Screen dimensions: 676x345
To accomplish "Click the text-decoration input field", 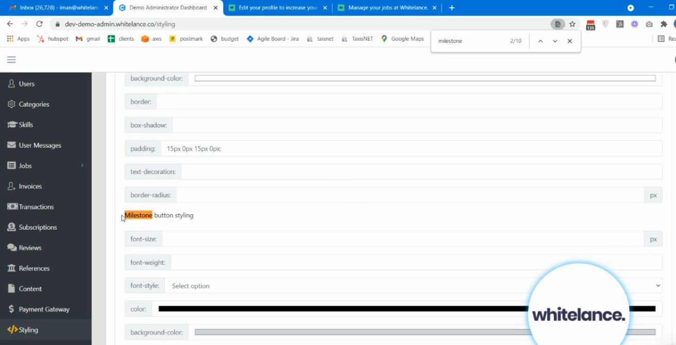I will pyautogui.click(x=421, y=171).
